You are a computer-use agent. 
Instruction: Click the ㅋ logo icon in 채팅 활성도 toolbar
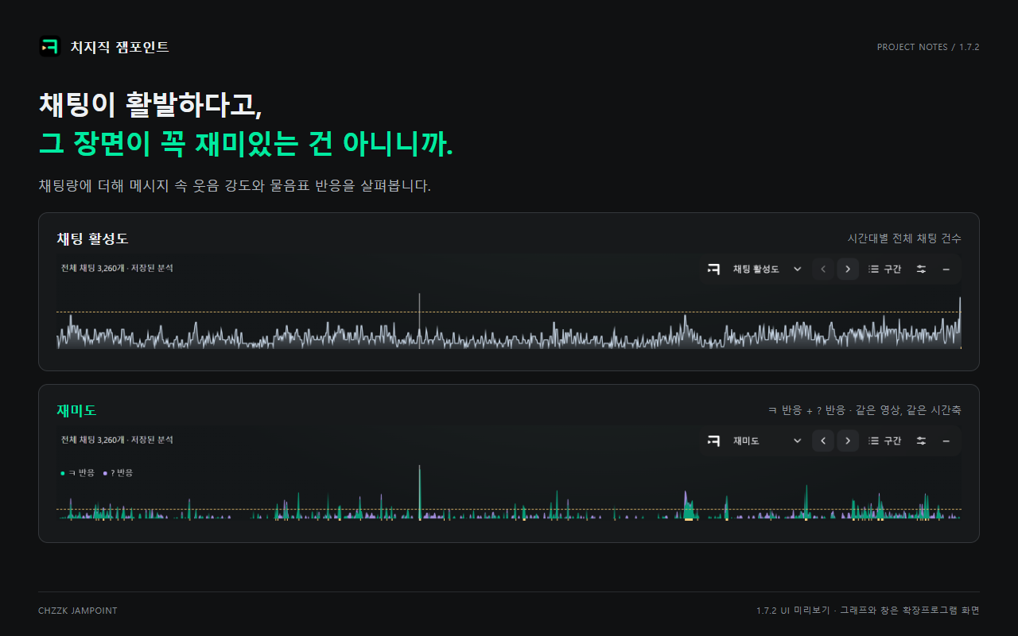tap(713, 270)
